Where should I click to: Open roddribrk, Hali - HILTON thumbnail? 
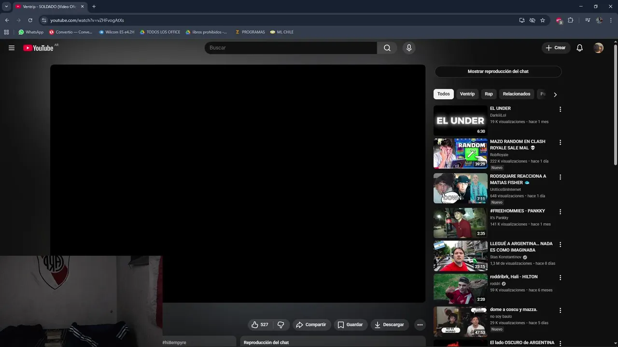point(461,289)
